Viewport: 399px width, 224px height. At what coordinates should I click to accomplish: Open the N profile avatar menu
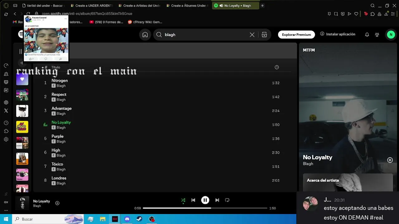[391, 35]
